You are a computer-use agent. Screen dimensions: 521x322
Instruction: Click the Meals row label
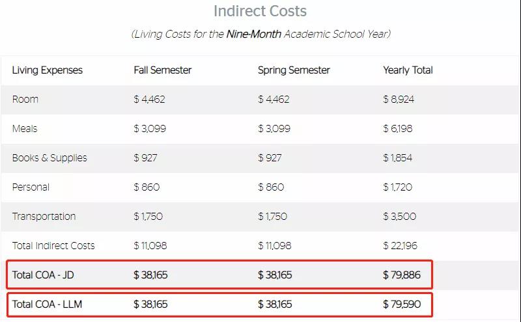click(25, 129)
